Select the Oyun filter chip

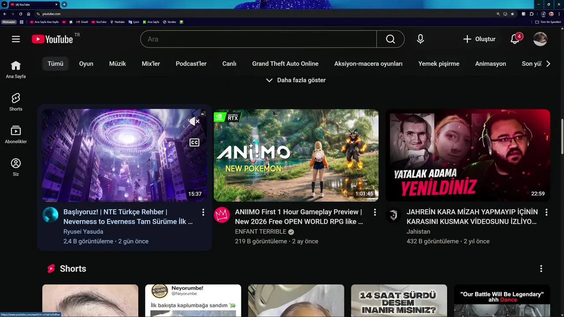[86, 64]
